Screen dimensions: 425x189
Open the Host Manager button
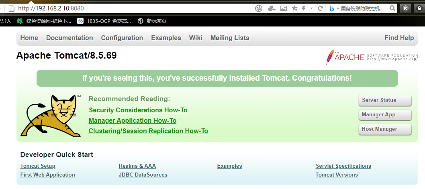click(385, 129)
